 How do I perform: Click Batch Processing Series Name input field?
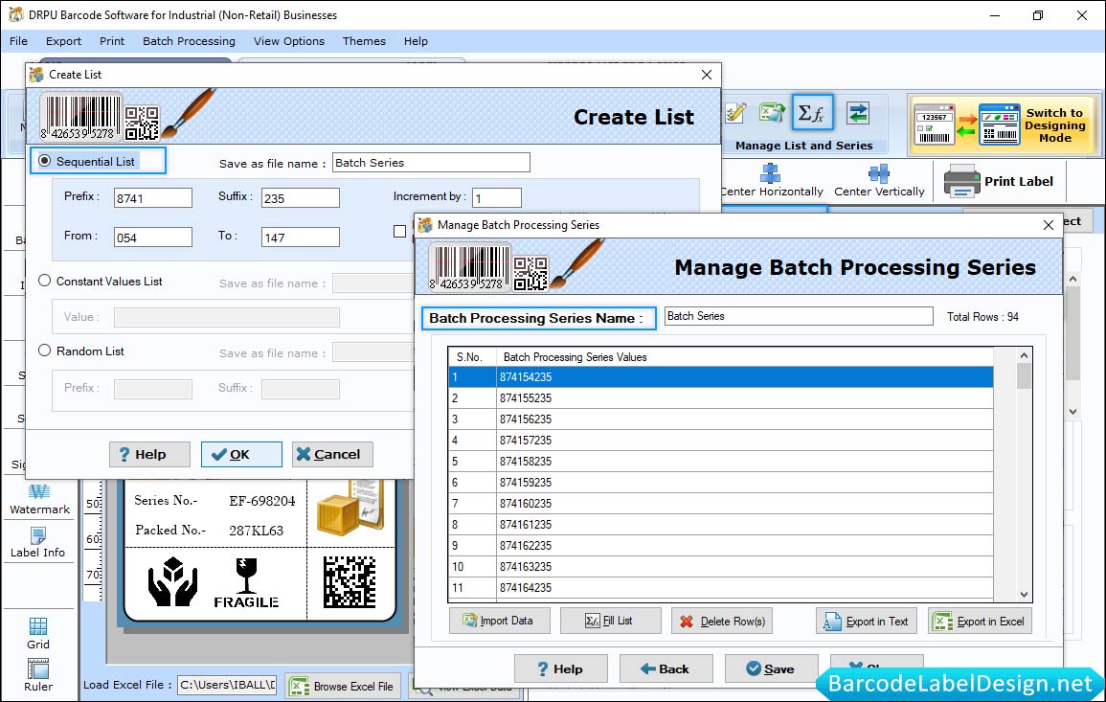click(x=799, y=316)
